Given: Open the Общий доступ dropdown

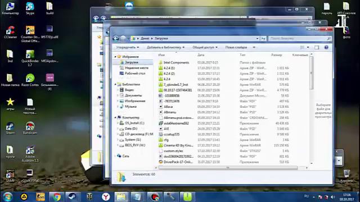Looking at the screenshot, I should [x=205, y=47].
